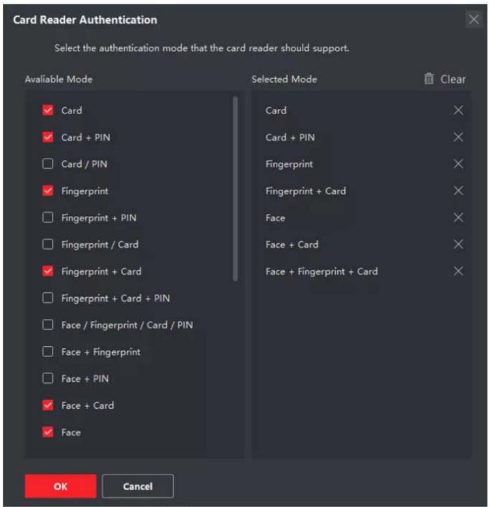Check the Face + Fingerprint option
Image resolution: width=489 pixels, height=507 pixels.
(47, 352)
